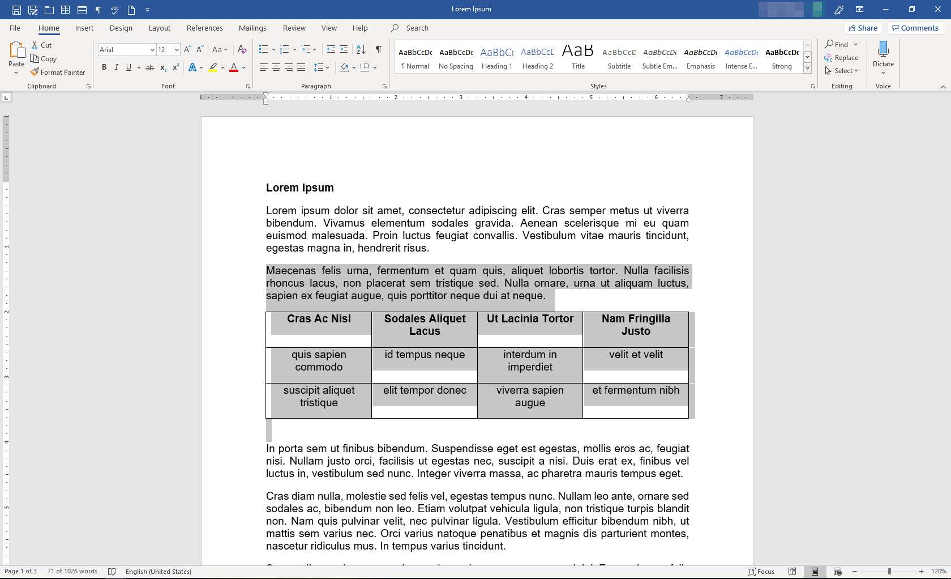Click the Share button
This screenshot has height=579, width=951.
pos(863,28)
